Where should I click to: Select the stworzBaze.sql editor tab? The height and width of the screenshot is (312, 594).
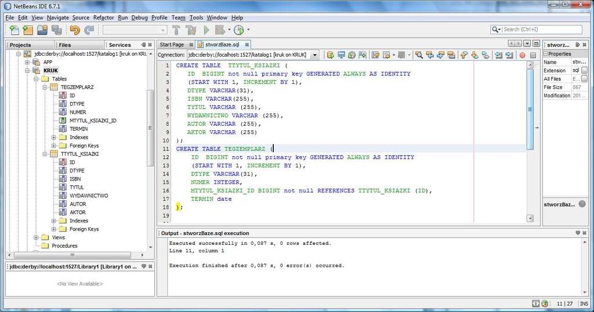click(x=222, y=45)
